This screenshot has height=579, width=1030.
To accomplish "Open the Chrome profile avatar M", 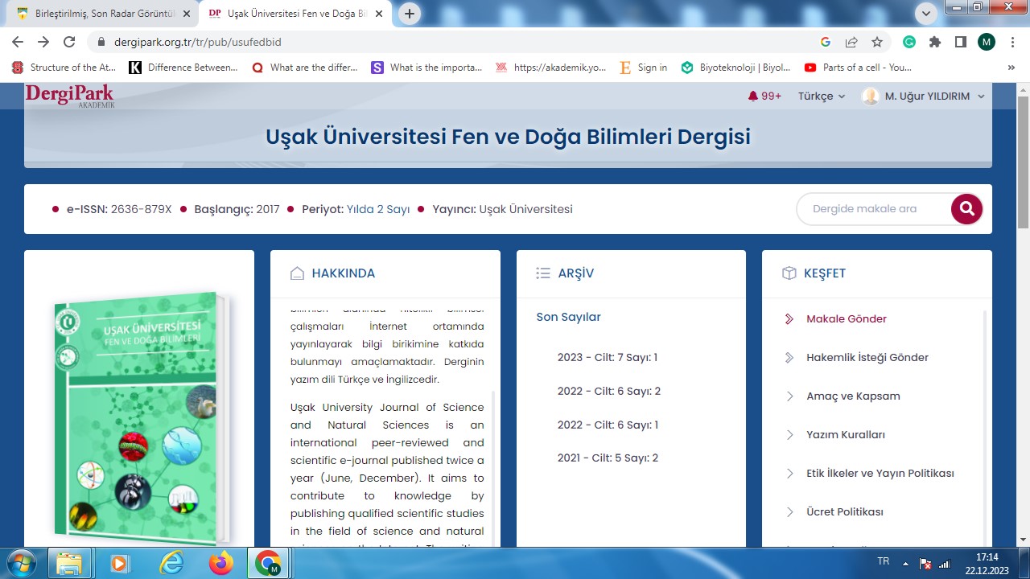I will (987, 42).
